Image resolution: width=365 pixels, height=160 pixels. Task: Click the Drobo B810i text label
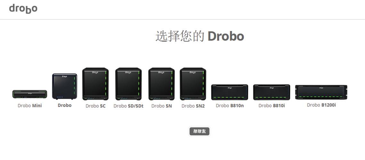pos(272,106)
